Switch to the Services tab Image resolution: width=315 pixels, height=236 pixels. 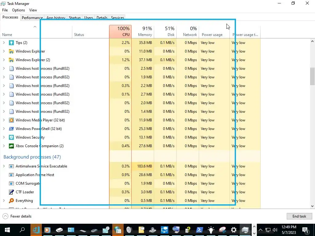pyautogui.click(x=117, y=18)
